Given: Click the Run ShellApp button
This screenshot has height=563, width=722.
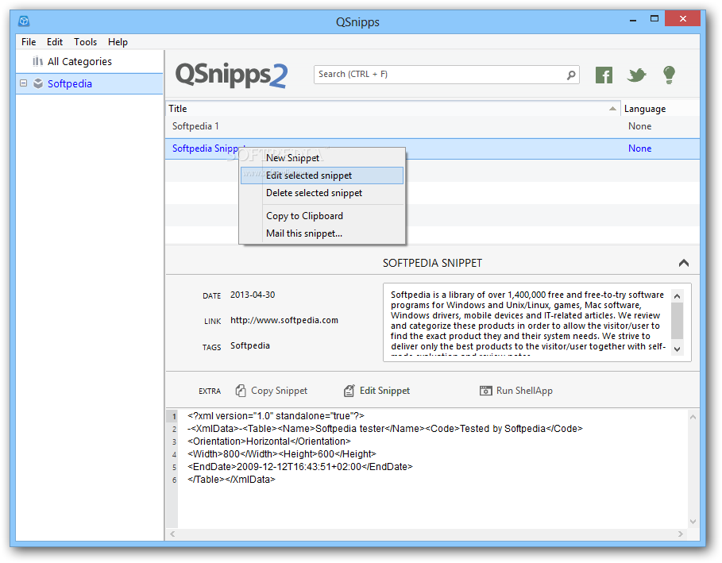Looking at the screenshot, I should (516, 391).
